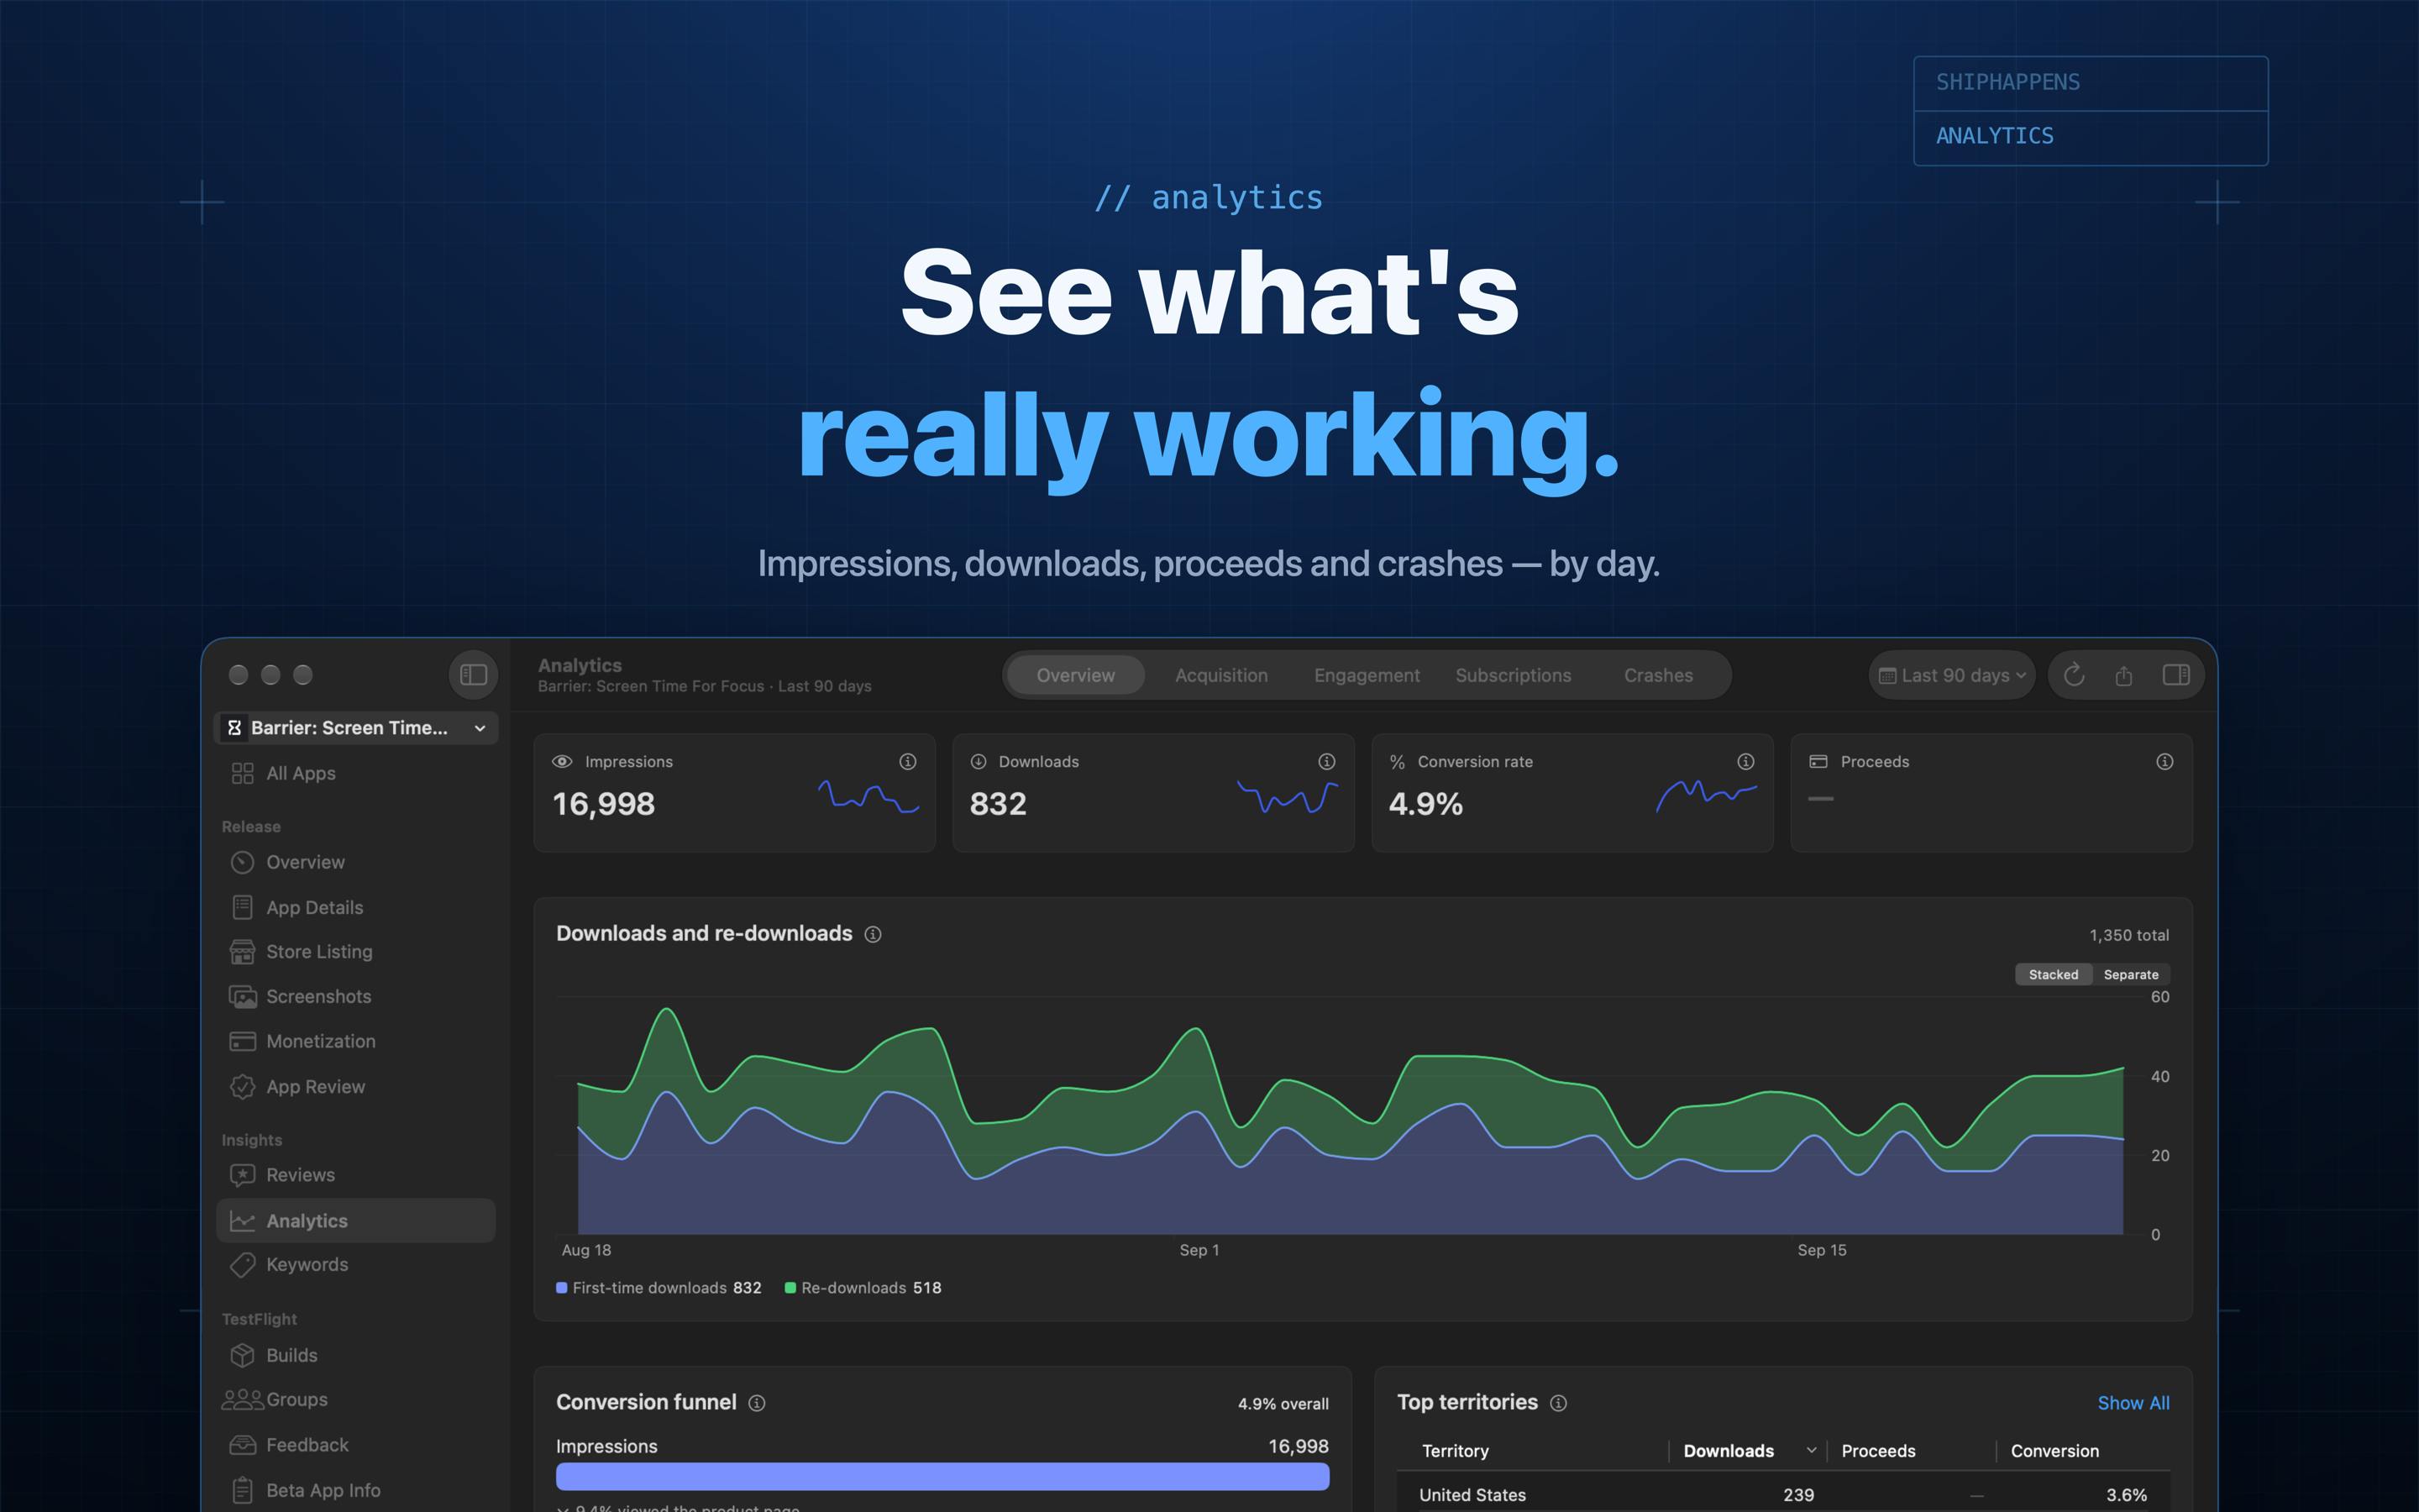The image size is (2419, 1512).
Task: Click the '832' Downloads card value
Action: (998, 804)
